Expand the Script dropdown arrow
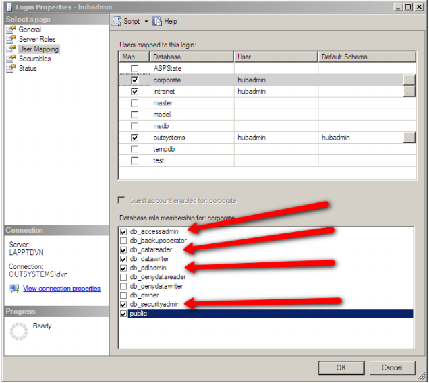This screenshot has height=383, width=429. (146, 22)
